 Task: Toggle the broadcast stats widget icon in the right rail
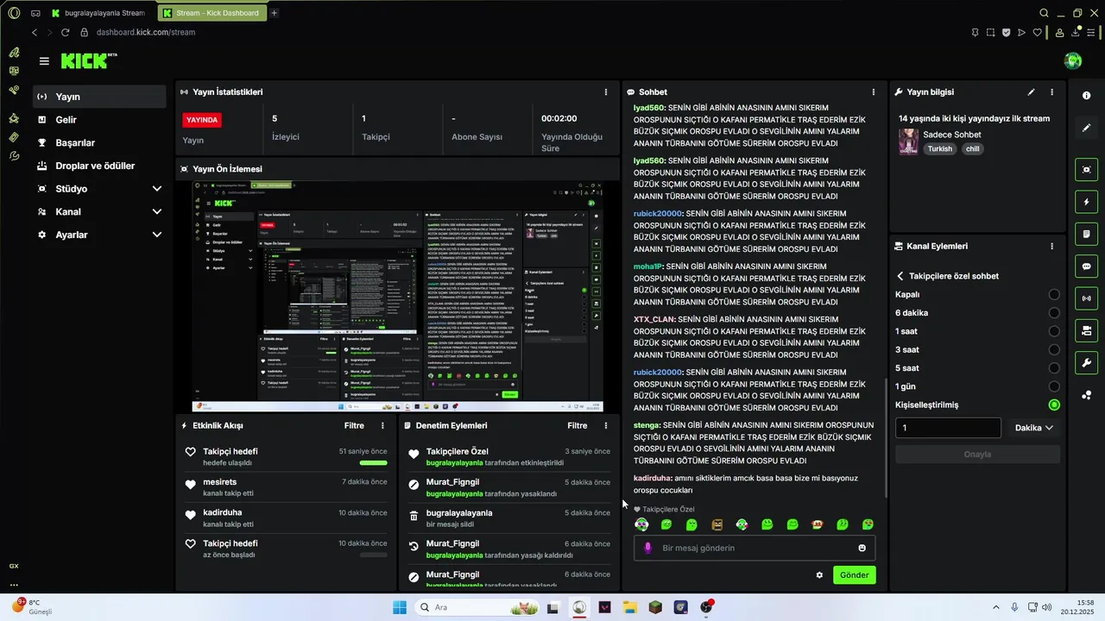coord(1086,298)
